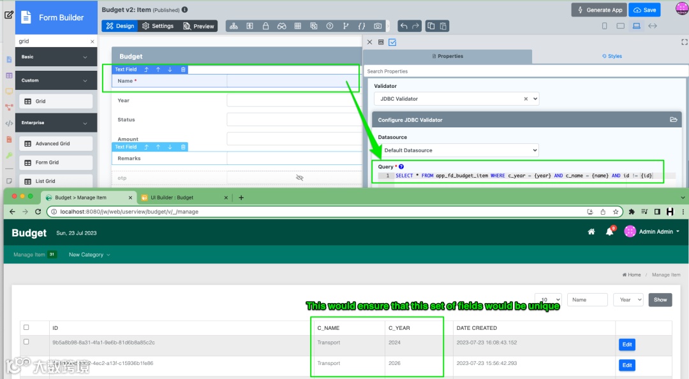Click the camera screenshot icon in toolbar

point(378,26)
